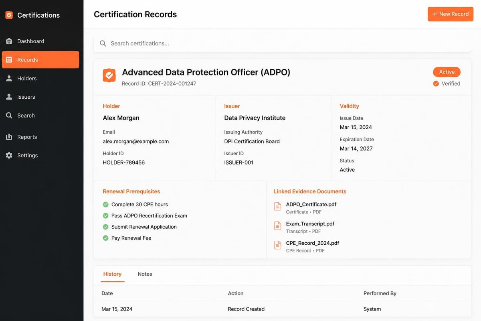This screenshot has height=321, width=481.
Task: Click the Certifications brand title
Action: (38, 15)
